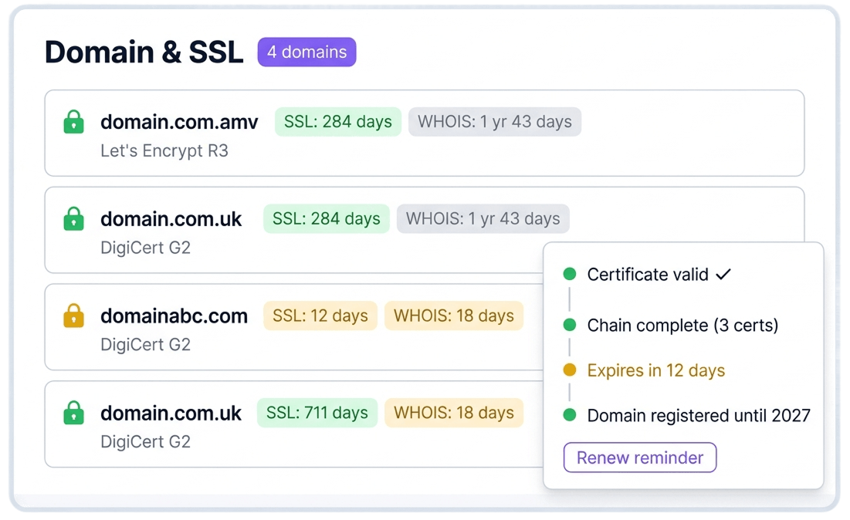
Task: Click the Chain complete (3 certs) text
Action: coord(682,325)
